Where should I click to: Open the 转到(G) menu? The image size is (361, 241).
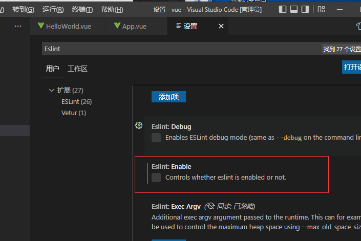[x=23, y=9]
